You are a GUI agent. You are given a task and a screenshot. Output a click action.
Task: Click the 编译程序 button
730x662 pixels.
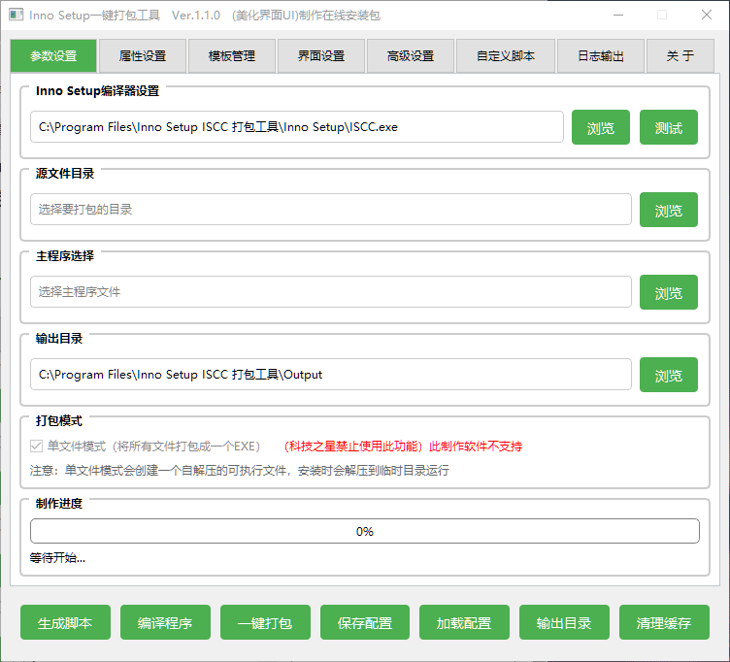(x=165, y=623)
